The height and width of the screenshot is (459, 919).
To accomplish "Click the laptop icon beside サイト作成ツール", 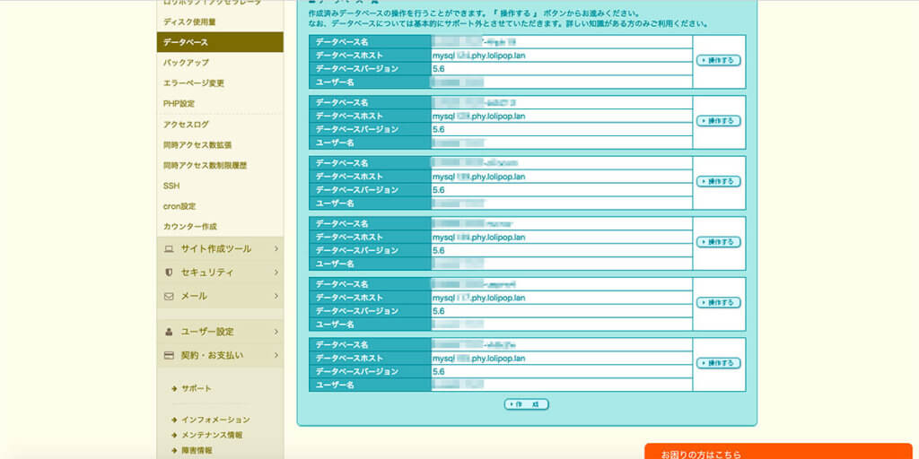I will tap(169, 249).
